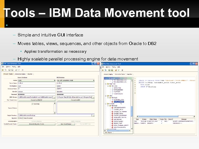The height and width of the screenshot is (149, 199).
Task: Click the source Server Name input field
Action: [36, 83]
